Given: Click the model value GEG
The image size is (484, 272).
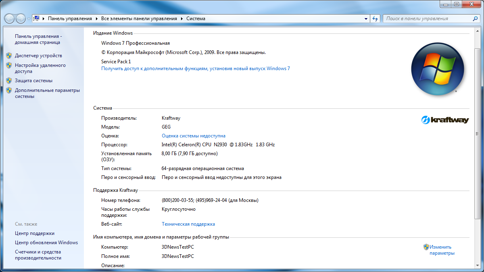Looking at the screenshot, I should click(x=166, y=127).
